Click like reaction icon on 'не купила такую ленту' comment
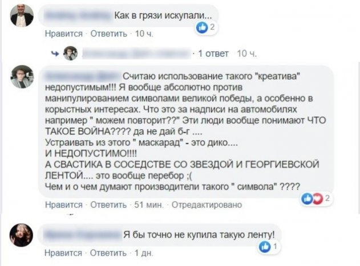 (x=265, y=247)
